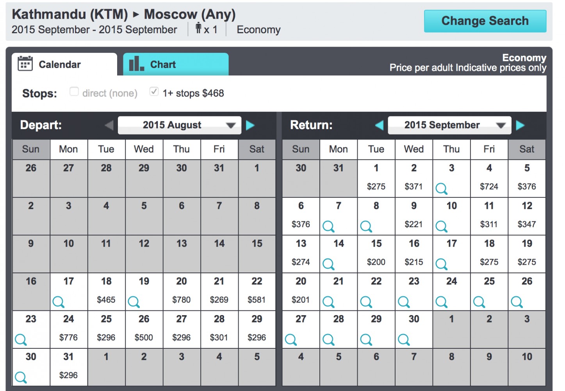Uncheck the 1+ stops $468 checkbox
This screenshot has width=565, height=391.
[154, 91]
